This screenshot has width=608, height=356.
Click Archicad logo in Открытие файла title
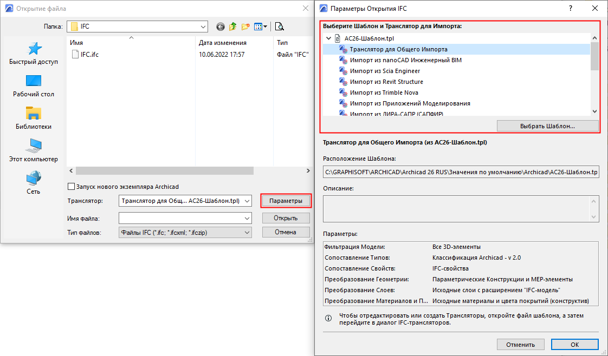[x=9, y=9]
